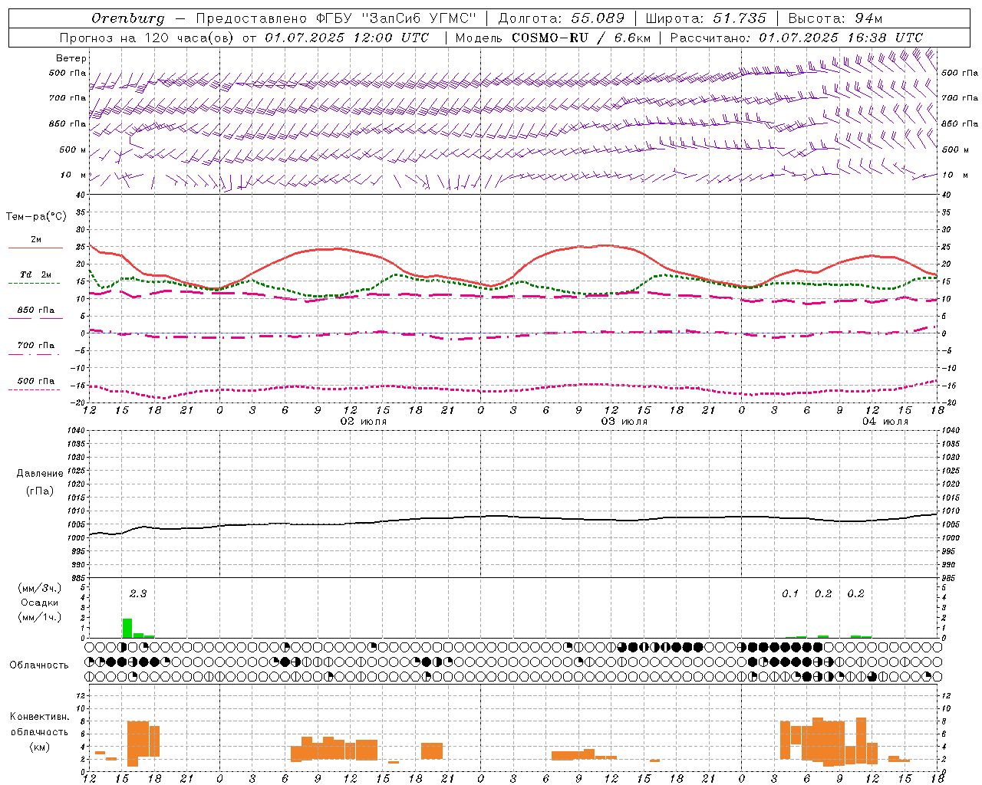Screen dimensions: 982x785
Task: Click the "Долгота: 55.089" longitude value
Action: (x=561, y=18)
